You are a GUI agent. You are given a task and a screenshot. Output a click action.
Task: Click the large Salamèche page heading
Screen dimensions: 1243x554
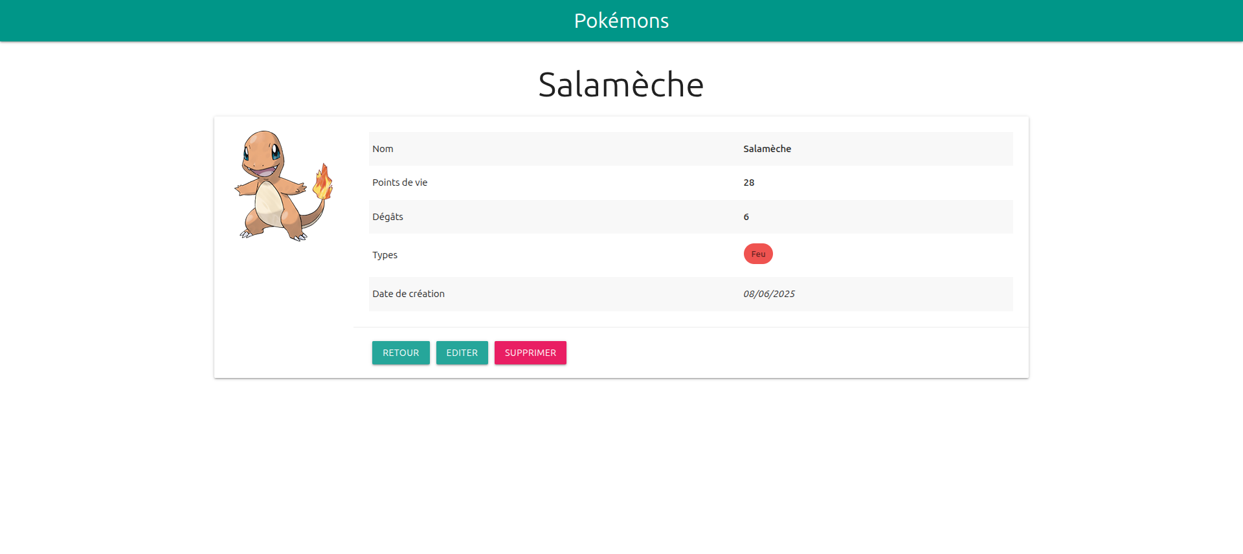pyautogui.click(x=621, y=85)
